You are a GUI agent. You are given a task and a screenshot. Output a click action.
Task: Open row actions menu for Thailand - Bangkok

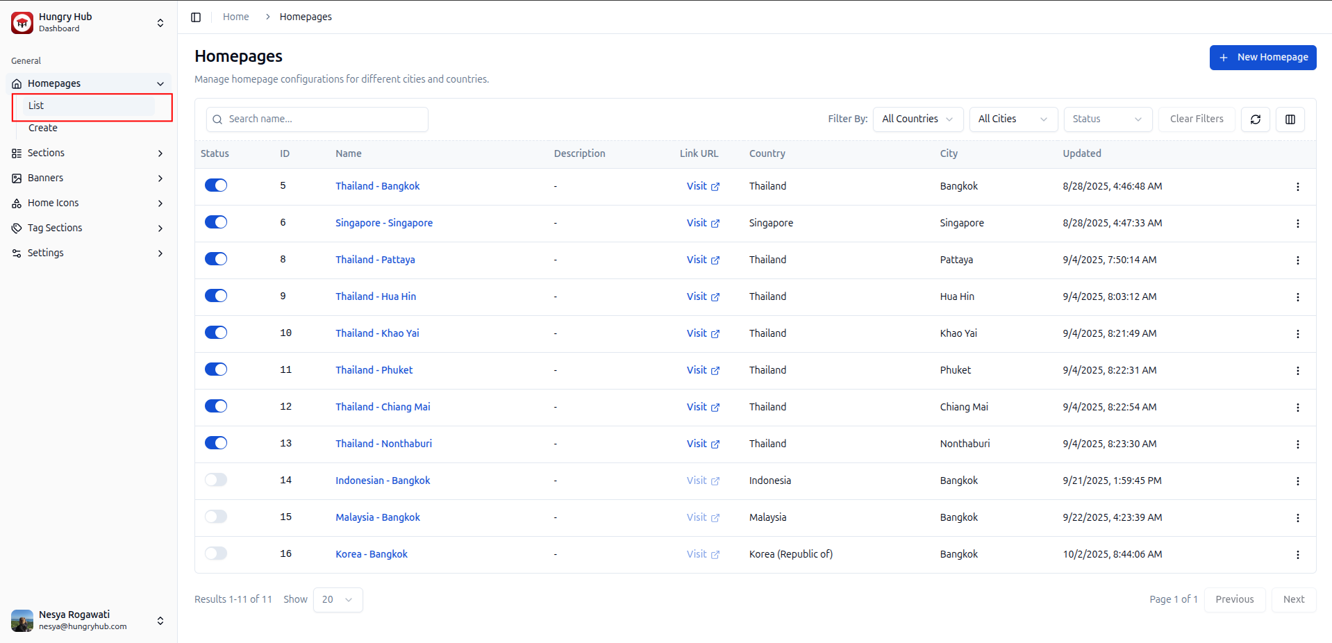pos(1297,187)
